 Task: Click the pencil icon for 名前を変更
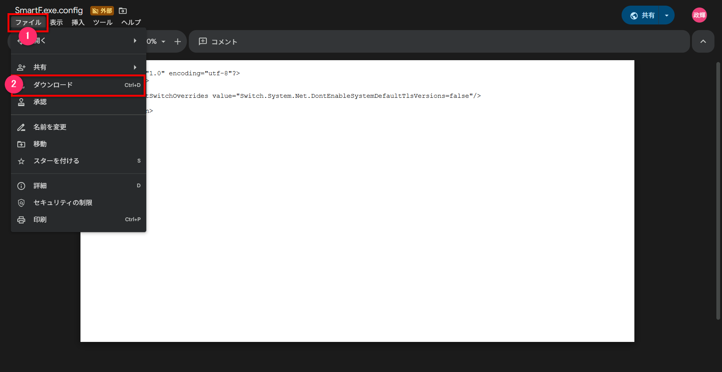[21, 128]
